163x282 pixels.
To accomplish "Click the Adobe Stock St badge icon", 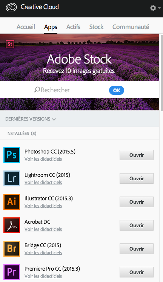I will (10, 44).
